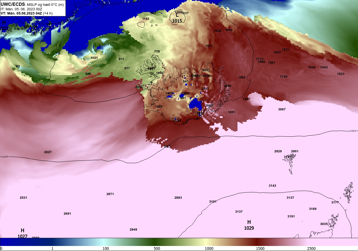Viewport: 358px width, 251px height.
Task: Click the height value 1505
Action: point(186,93)
